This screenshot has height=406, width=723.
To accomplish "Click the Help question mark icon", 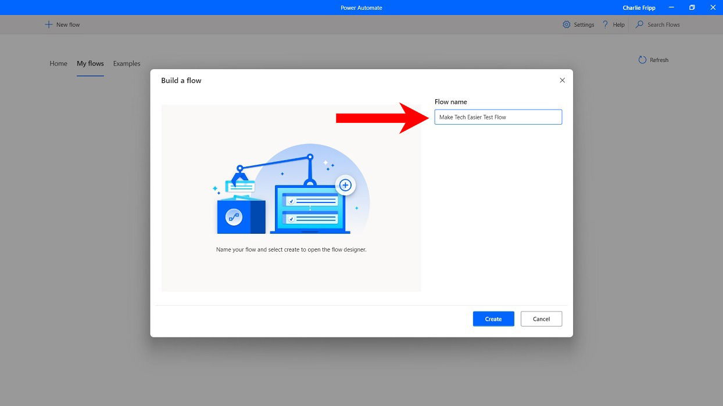I will pos(605,24).
